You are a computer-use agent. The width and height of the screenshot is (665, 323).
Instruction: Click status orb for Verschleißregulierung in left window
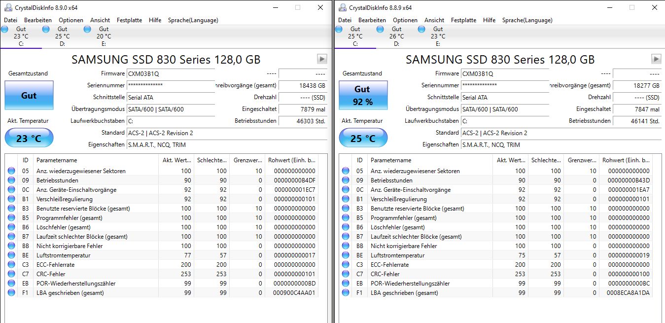pos(11,199)
